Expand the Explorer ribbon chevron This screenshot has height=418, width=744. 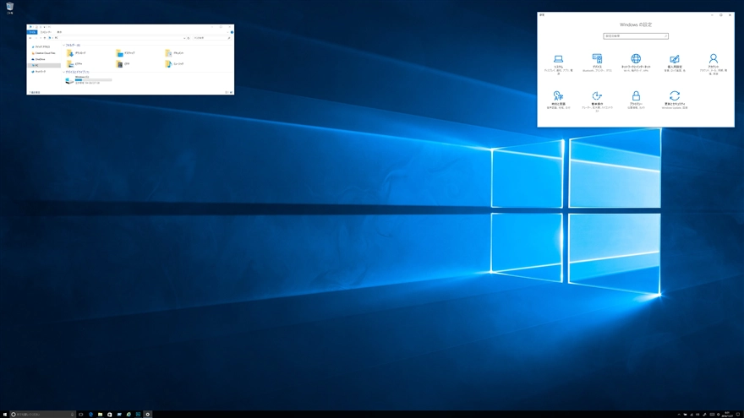click(x=227, y=32)
